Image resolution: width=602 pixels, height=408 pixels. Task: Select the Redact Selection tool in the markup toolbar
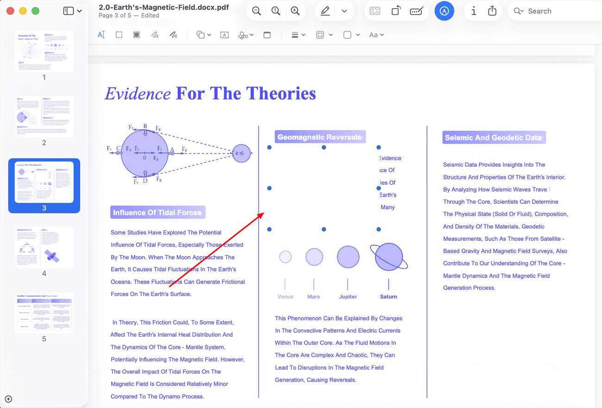tap(137, 35)
